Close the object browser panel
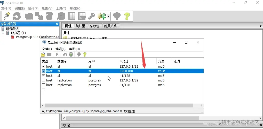Viewport: 263px width, 129px height. coord(57,24)
